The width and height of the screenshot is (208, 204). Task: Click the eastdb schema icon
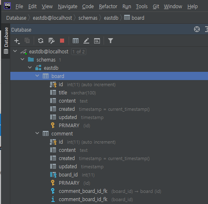tap(38, 68)
